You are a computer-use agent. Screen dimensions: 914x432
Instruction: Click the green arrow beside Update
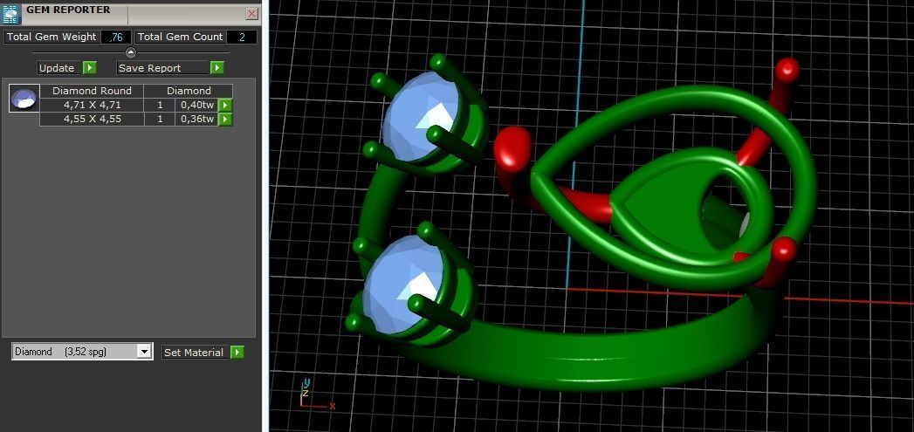(x=89, y=68)
